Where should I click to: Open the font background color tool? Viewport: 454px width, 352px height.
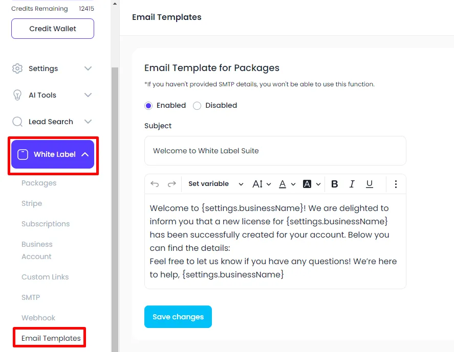pos(307,184)
